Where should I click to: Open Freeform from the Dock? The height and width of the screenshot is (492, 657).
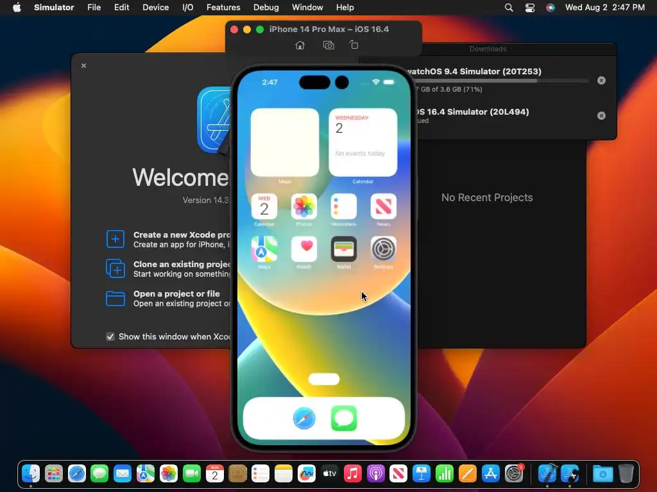point(306,473)
